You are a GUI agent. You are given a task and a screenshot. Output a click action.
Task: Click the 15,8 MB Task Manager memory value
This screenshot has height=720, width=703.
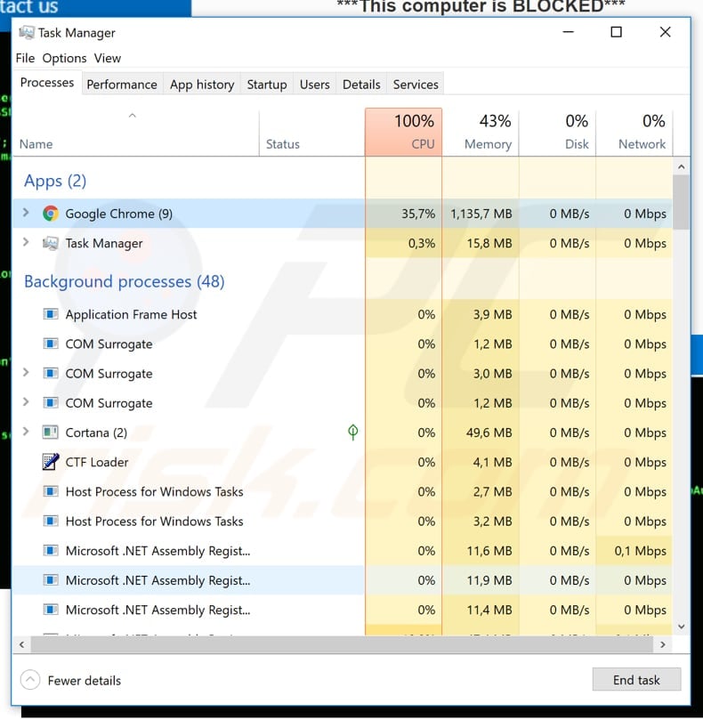(x=489, y=243)
